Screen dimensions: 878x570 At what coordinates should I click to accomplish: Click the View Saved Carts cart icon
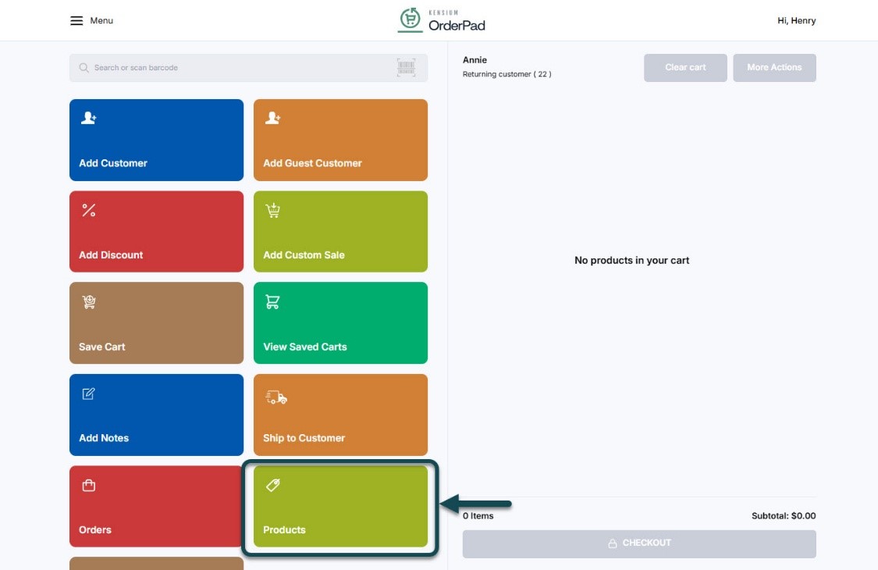tap(272, 301)
